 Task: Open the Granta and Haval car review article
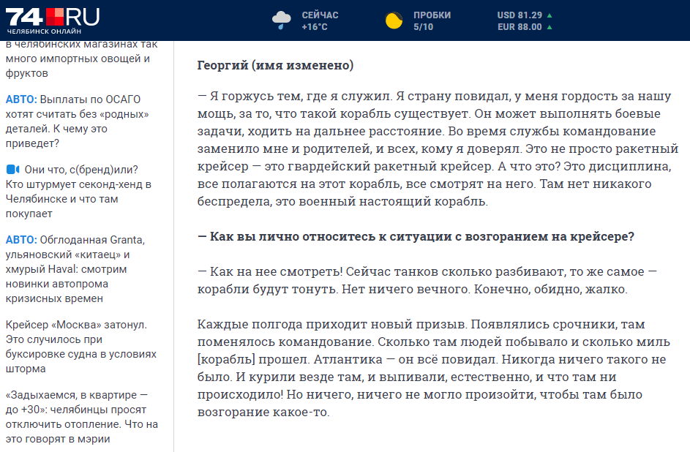coord(81,269)
